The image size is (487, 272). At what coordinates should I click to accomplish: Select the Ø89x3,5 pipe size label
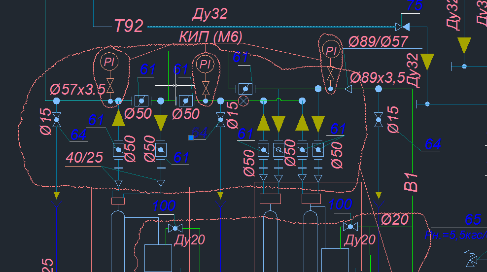[x=378, y=77]
